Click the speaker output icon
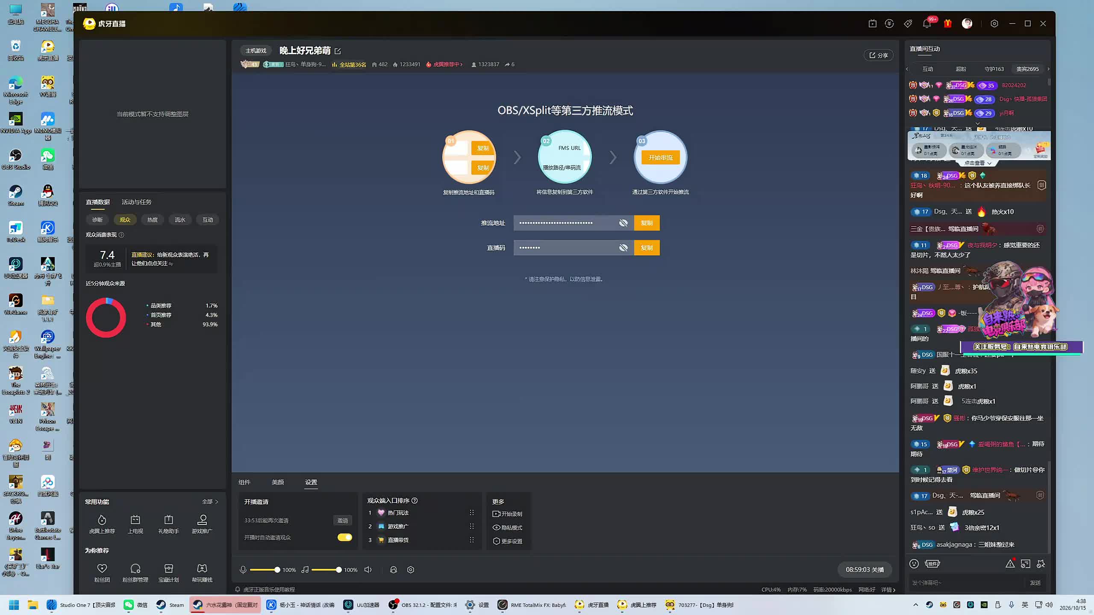 pos(368,569)
